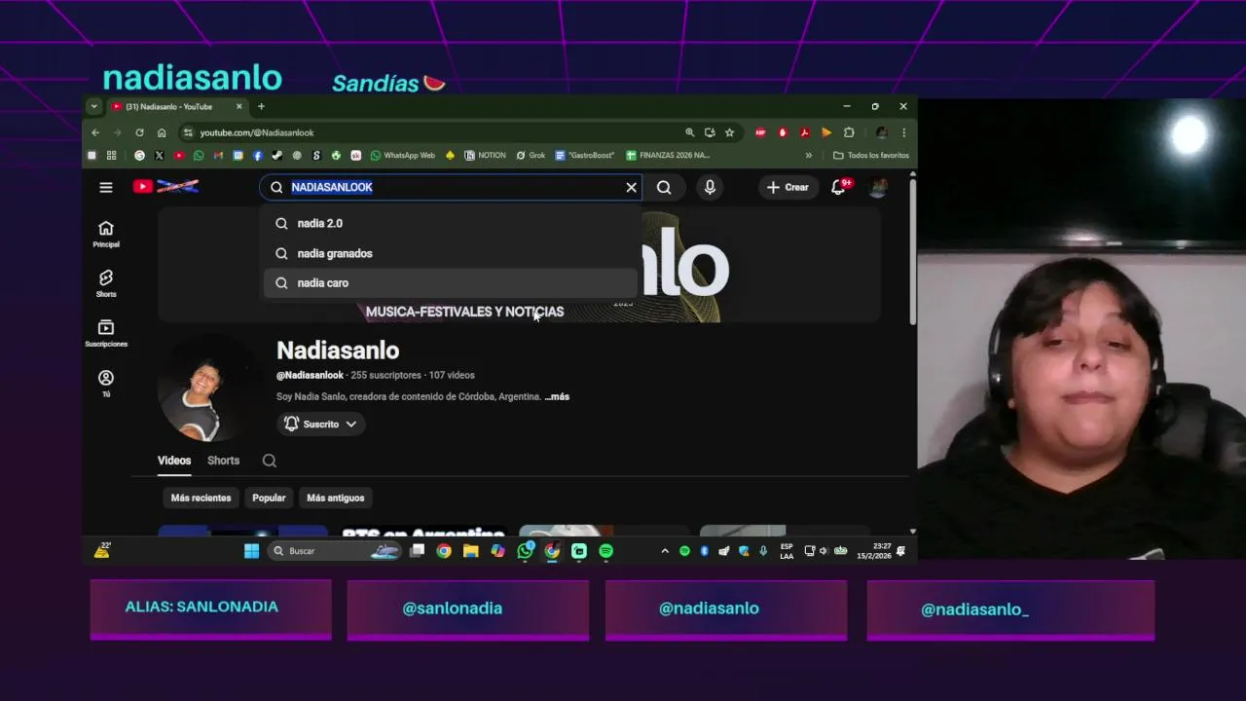The image size is (1246, 701).
Task: Click the YouTube search magnifier button
Action: coord(664,187)
